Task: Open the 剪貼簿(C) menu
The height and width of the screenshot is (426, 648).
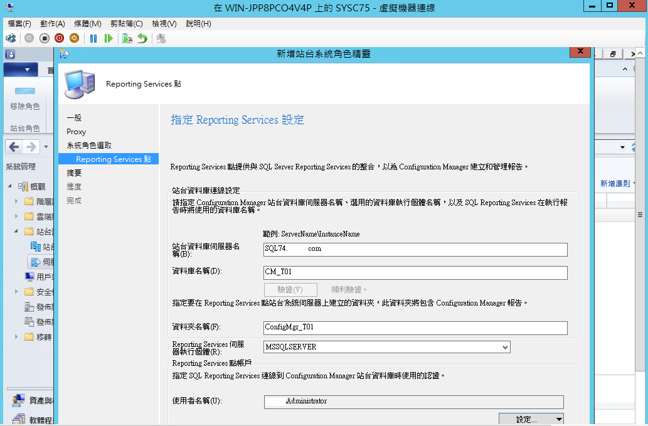Action: [x=127, y=24]
